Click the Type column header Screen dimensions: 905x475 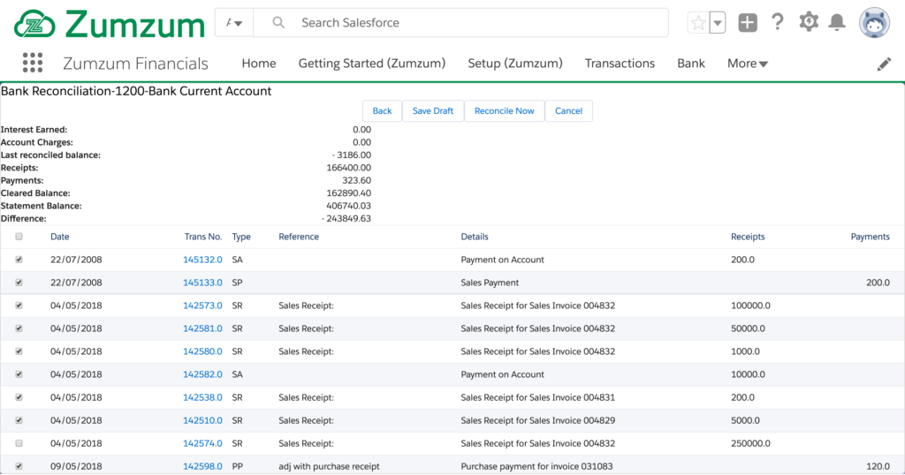coord(241,237)
